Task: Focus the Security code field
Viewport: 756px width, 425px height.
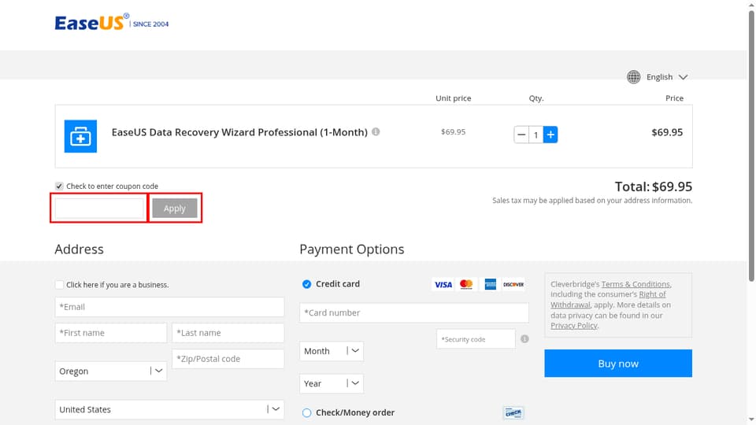Action: [x=476, y=339]
